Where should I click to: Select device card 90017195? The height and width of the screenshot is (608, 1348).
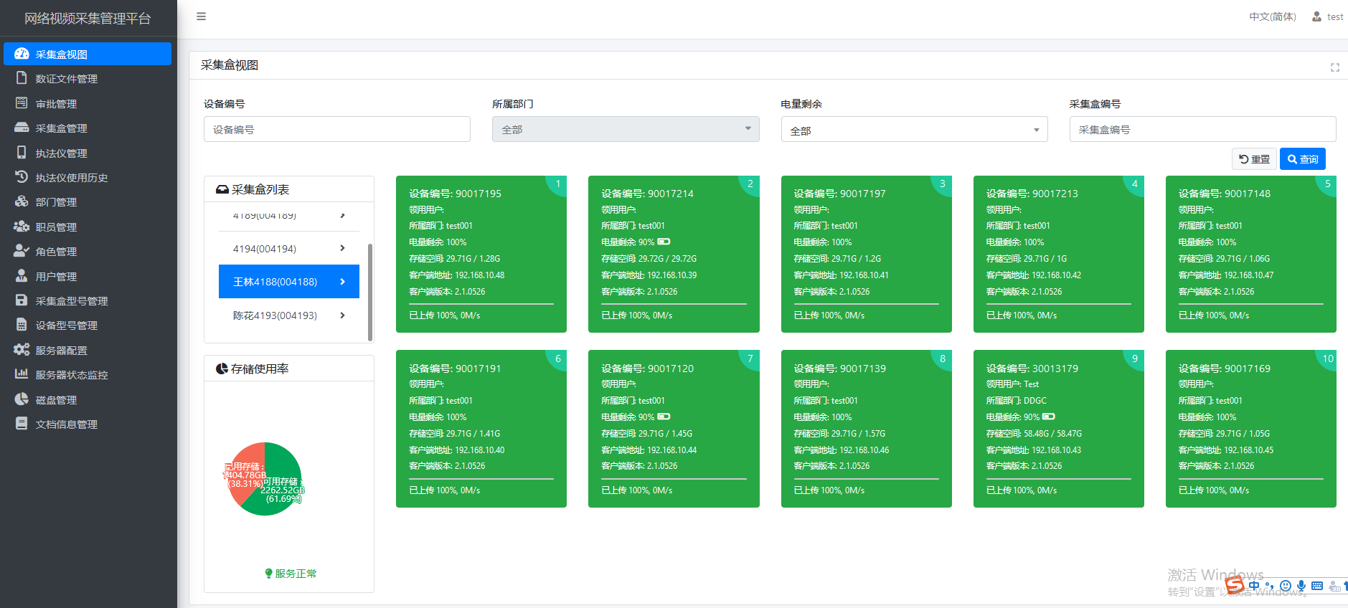[481, 254]
